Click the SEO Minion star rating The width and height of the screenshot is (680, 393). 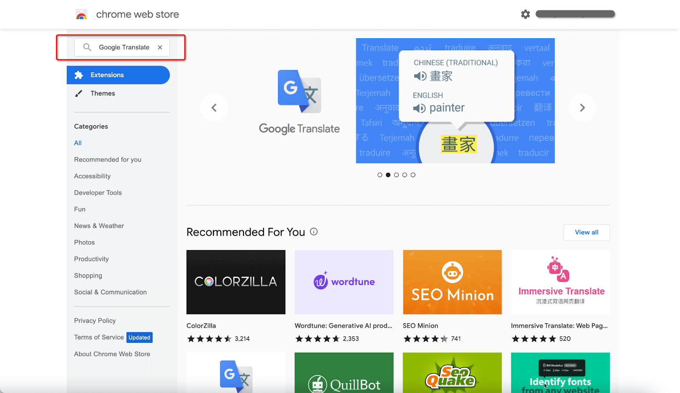pos(425,339)
